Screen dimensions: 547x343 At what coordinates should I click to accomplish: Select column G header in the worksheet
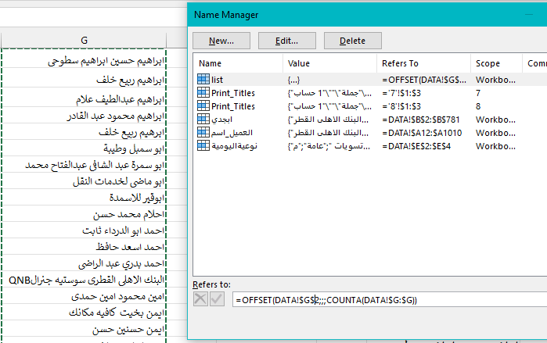(x=84, y=39)
